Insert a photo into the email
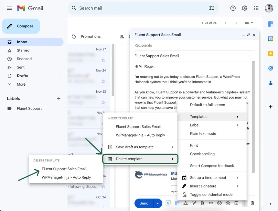This screenshot has height=211, width=278. (237, 203)
